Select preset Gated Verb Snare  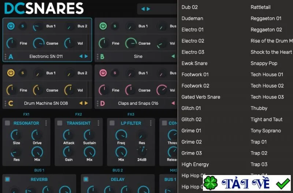[x=201, y=97]
